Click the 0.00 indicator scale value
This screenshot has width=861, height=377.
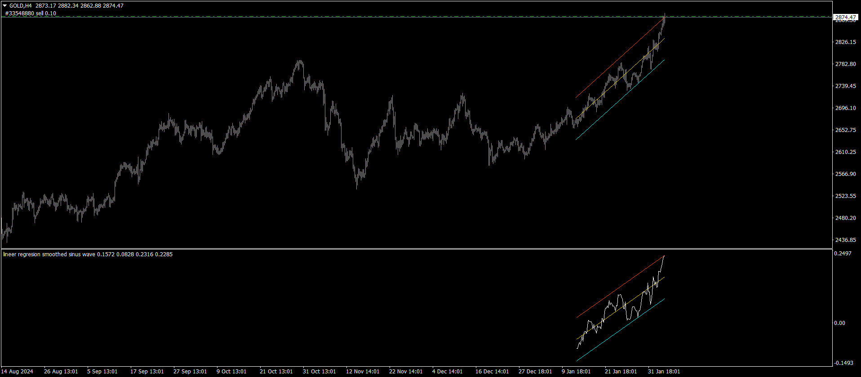point(839,323)
